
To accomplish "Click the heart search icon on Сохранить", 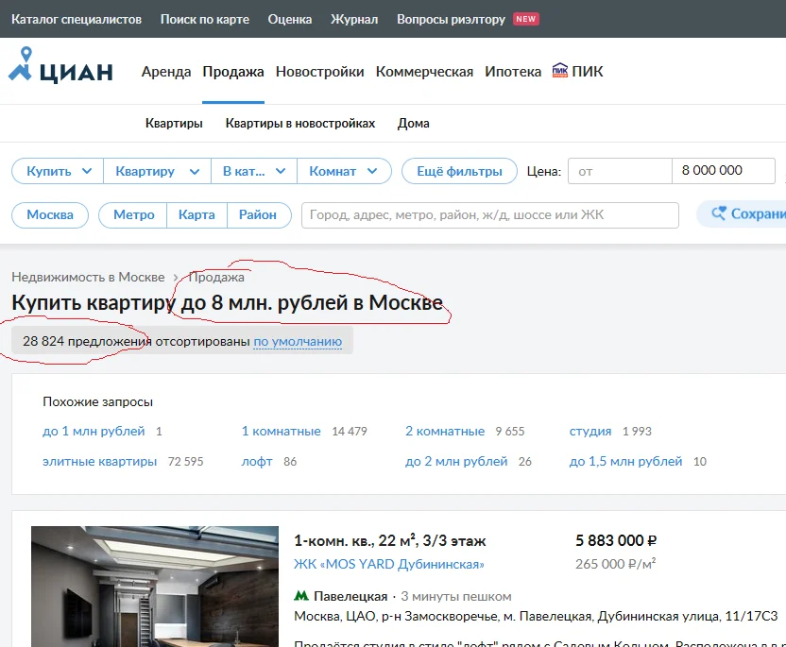I will point(719,213).
